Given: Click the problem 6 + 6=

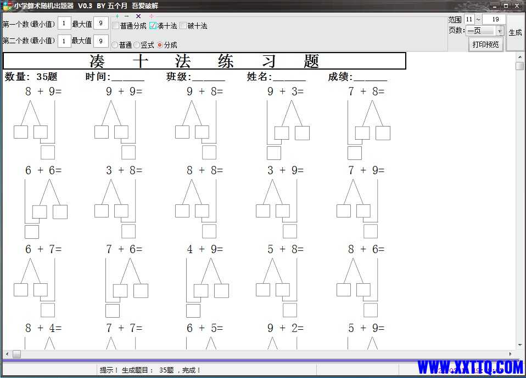Looking at the screenshot, I should [x=43, y=170].
